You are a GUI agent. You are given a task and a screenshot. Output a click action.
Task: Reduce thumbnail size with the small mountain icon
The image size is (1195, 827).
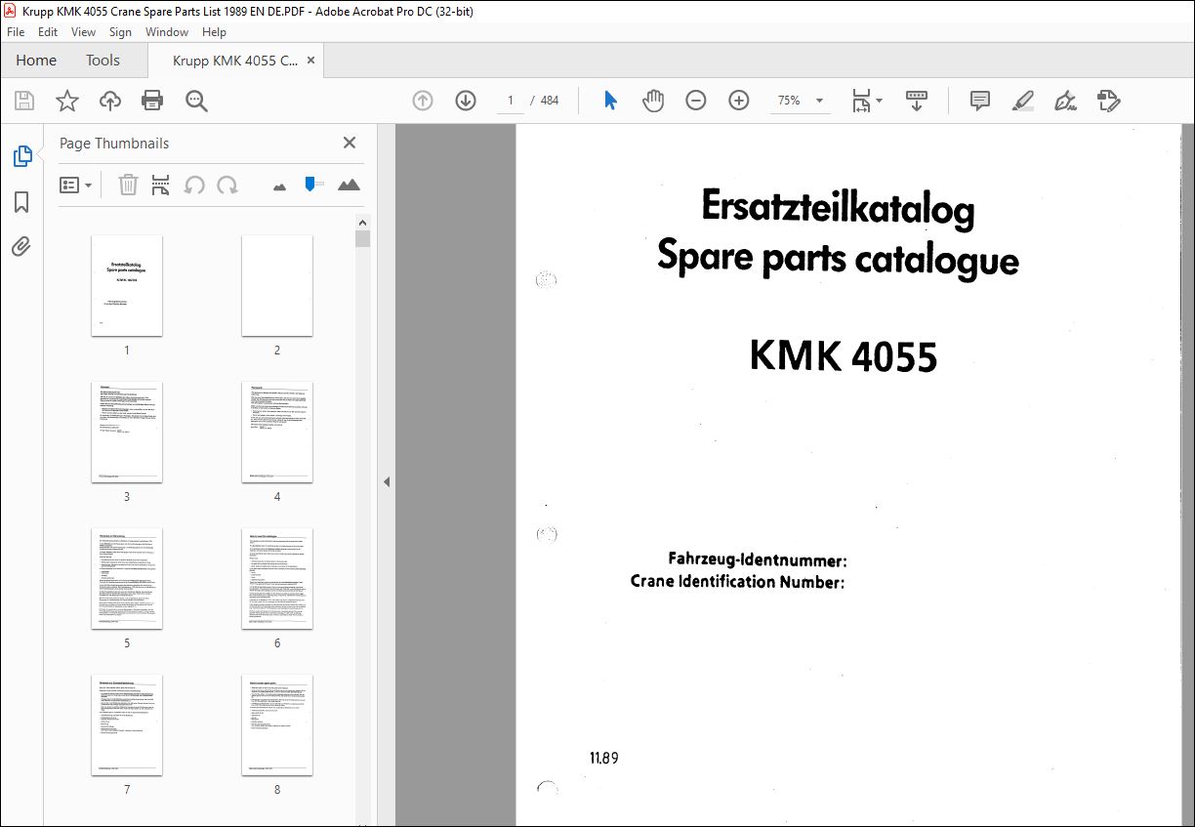(280, 186)
